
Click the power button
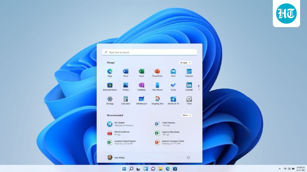188,158
